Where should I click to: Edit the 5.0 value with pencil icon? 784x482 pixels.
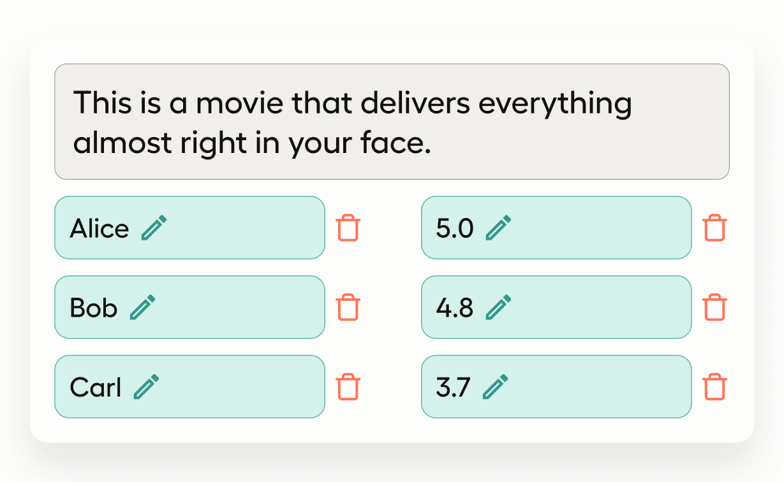coord(498,228)
